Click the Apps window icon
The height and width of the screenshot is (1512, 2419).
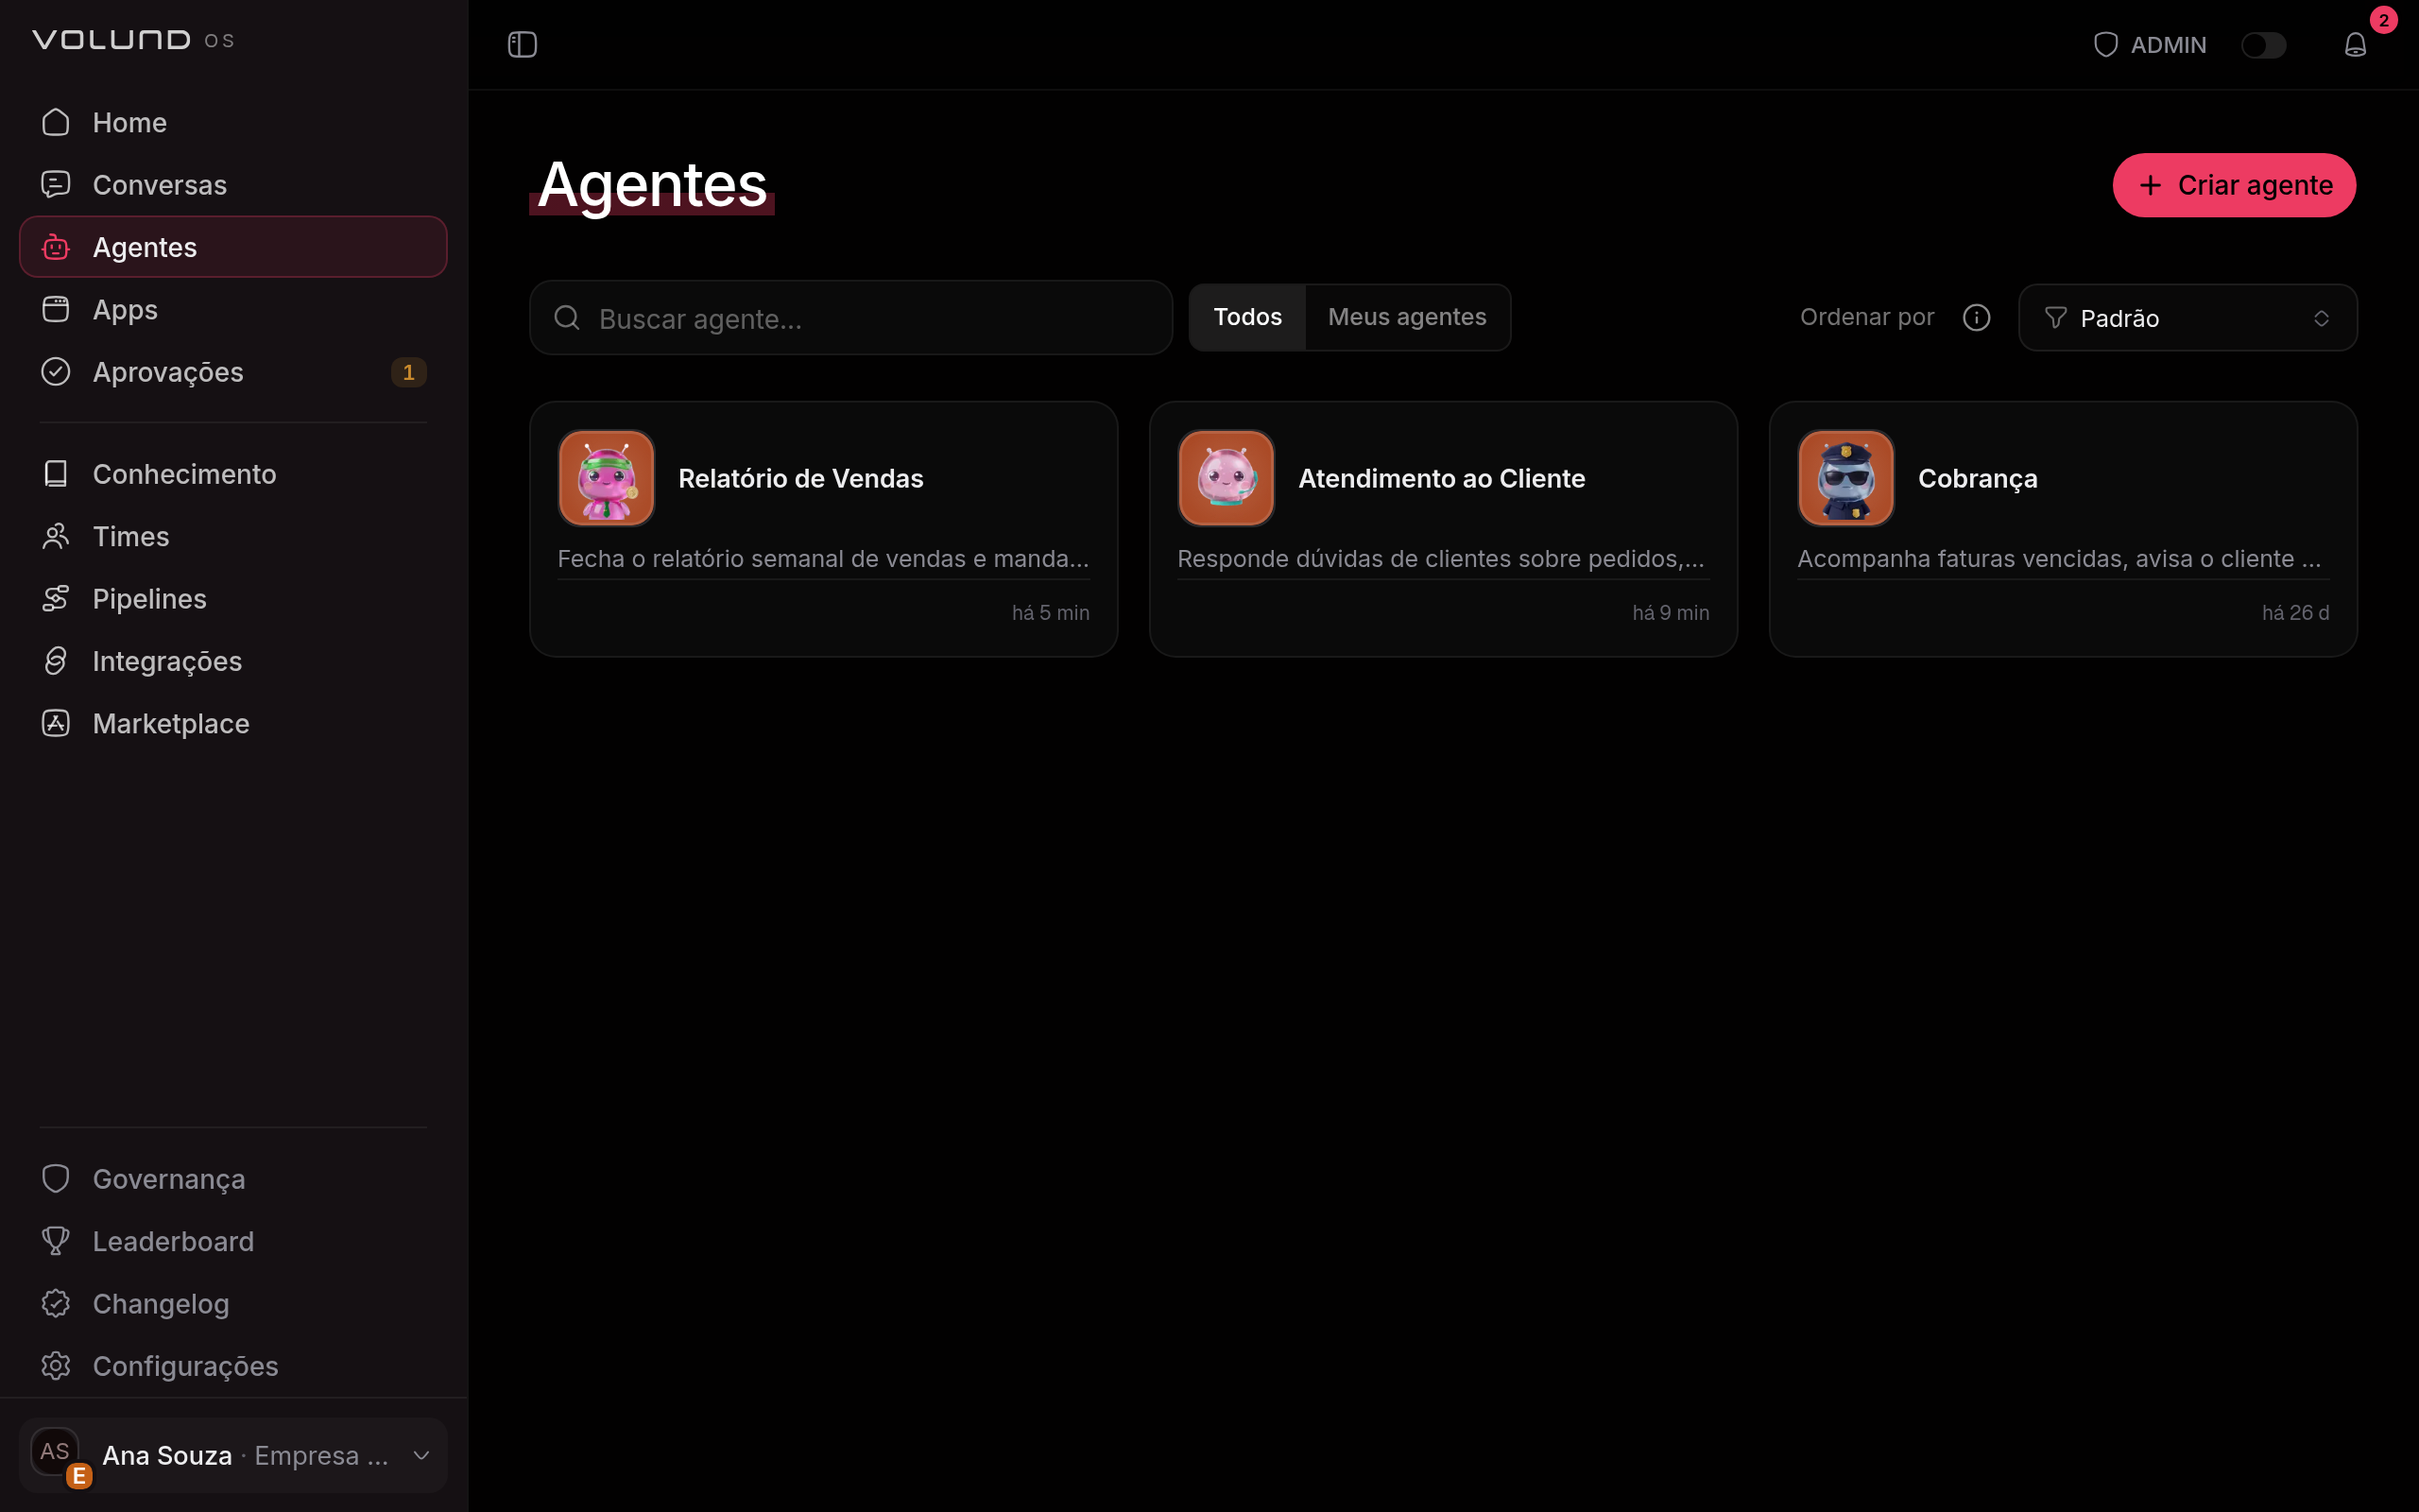tap(56, 309)
